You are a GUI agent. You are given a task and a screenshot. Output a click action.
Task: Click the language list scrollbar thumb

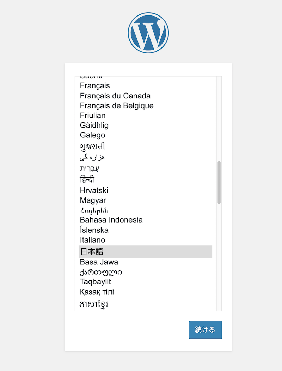click(x=219, y=183)
